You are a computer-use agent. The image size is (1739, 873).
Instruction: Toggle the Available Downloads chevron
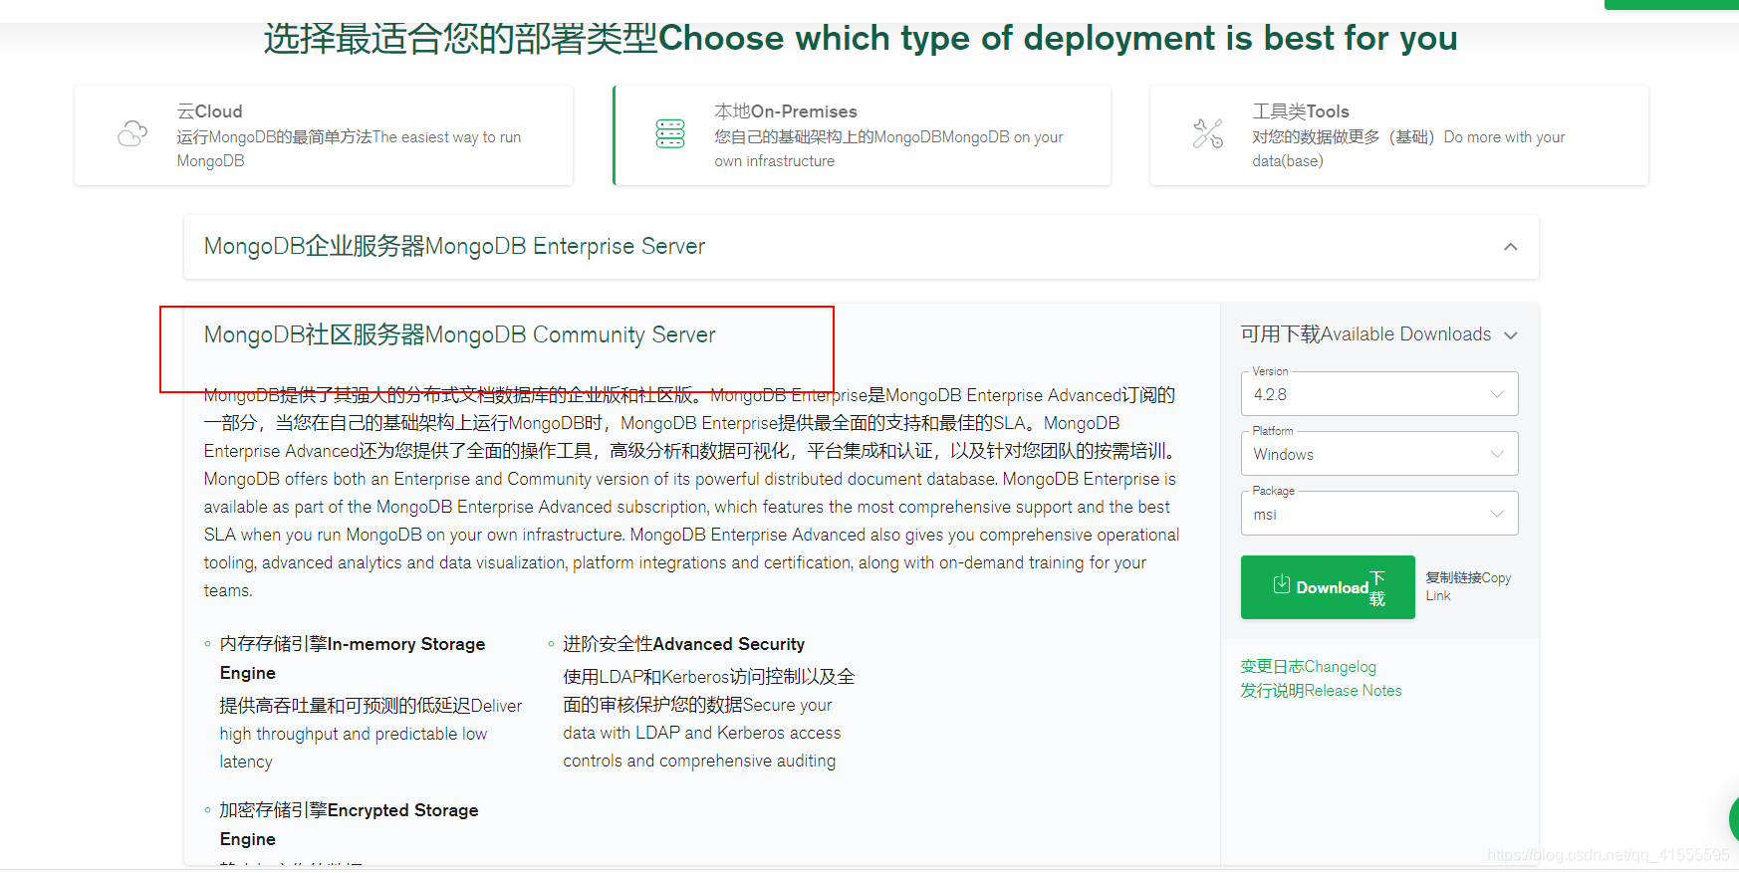pos(1511,335)
